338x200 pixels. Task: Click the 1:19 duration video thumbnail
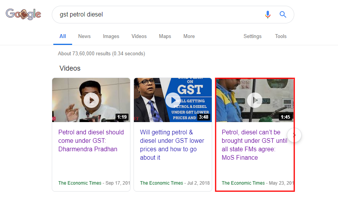(91, 100)
